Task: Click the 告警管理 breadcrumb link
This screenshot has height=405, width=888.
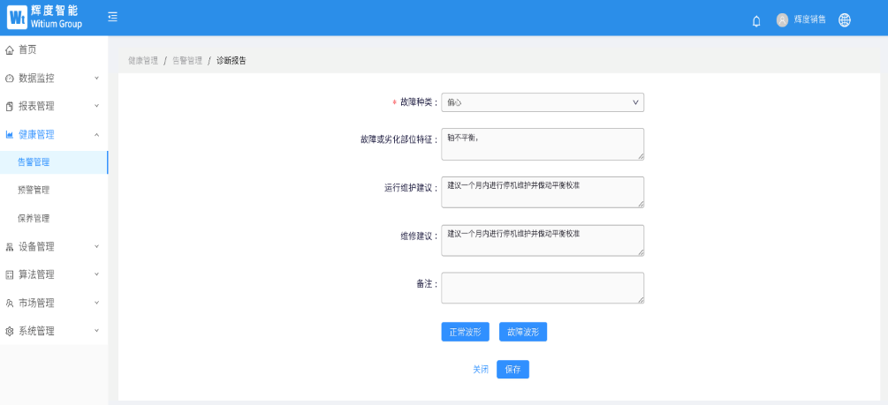Action: click(187, 61)
